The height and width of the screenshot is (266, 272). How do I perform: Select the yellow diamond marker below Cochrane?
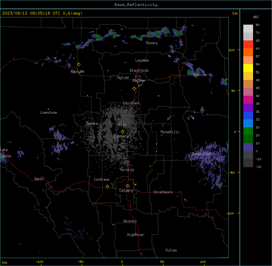107,186
